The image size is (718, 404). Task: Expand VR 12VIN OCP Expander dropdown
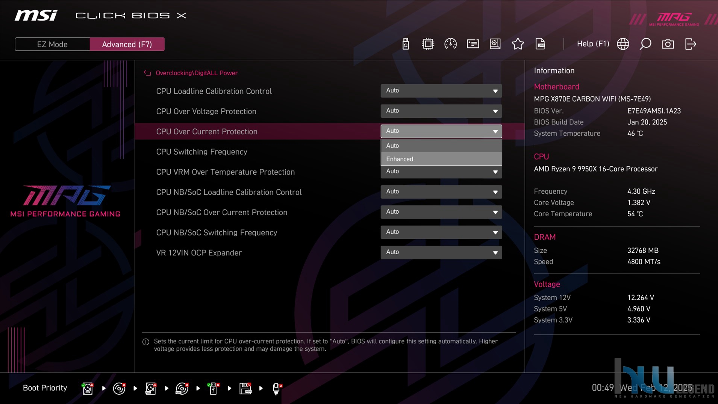click(x=441, y=252)
